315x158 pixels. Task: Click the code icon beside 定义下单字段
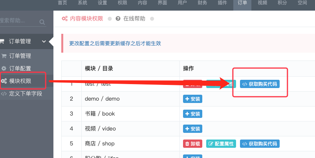point(4,94)
